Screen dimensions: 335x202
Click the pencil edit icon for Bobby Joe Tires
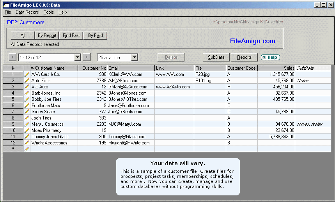(x=27, y=99)
